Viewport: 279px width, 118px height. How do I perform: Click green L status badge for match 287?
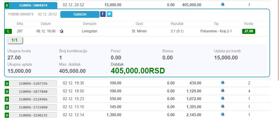(8, 31)
